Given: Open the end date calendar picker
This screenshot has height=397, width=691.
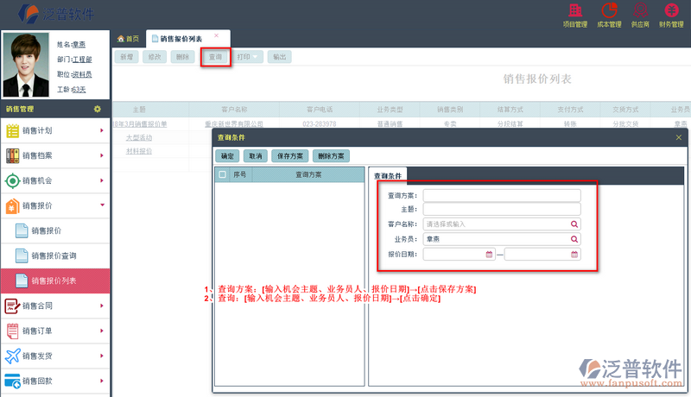Looking at the screenshot, I should [574, 255].
